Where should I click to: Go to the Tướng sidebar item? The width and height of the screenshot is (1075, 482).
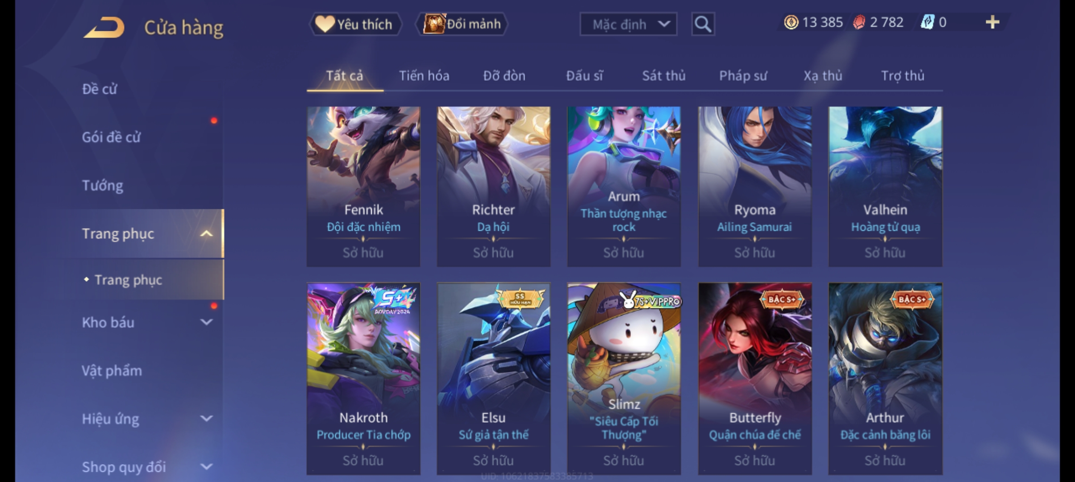pos(102,185)
